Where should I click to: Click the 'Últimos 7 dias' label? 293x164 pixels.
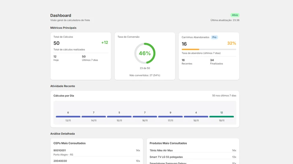90,60
